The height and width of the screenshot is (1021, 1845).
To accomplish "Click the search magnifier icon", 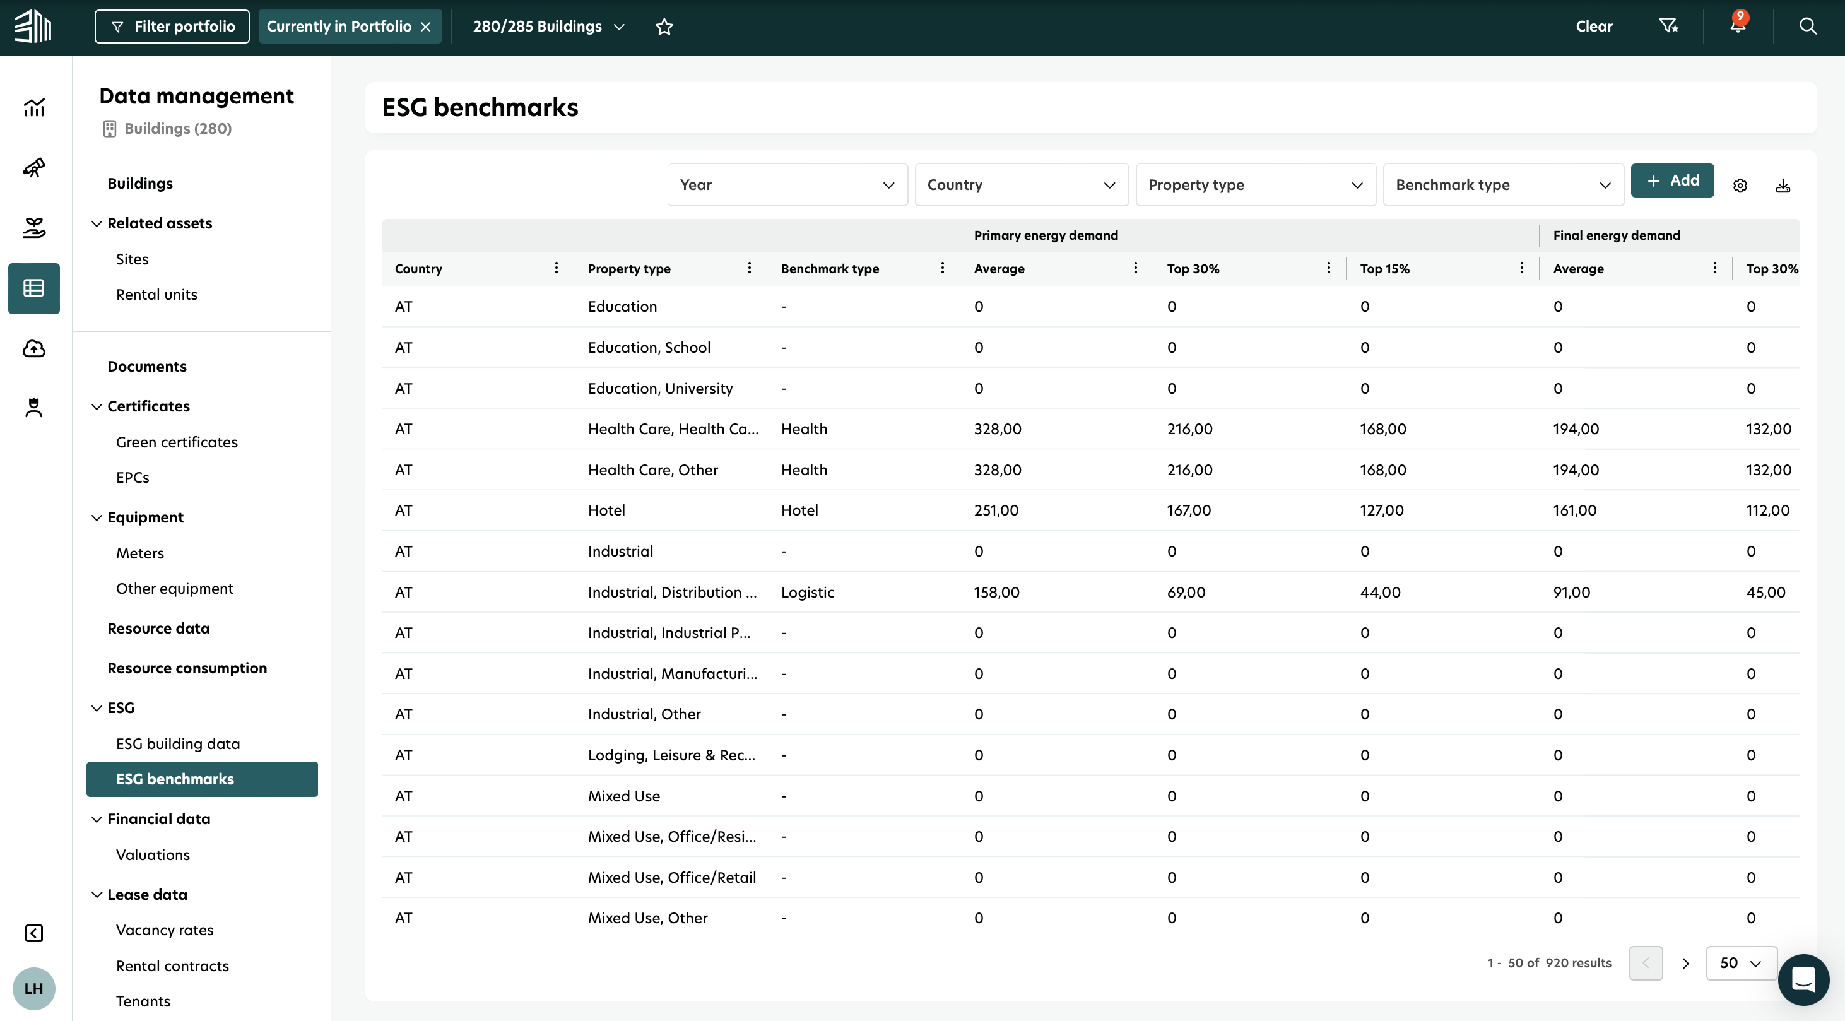I will pyautogui.click(x=1808, y=26).
